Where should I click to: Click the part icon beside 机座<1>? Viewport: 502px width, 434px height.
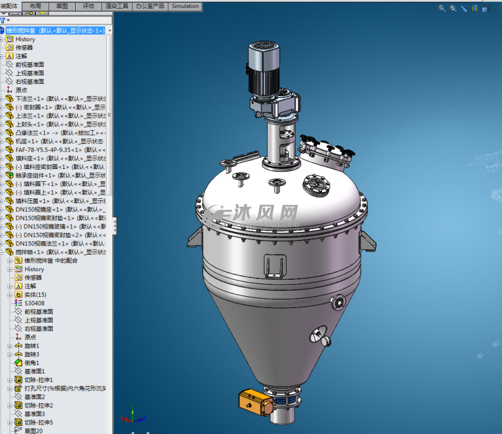point(10,141)
